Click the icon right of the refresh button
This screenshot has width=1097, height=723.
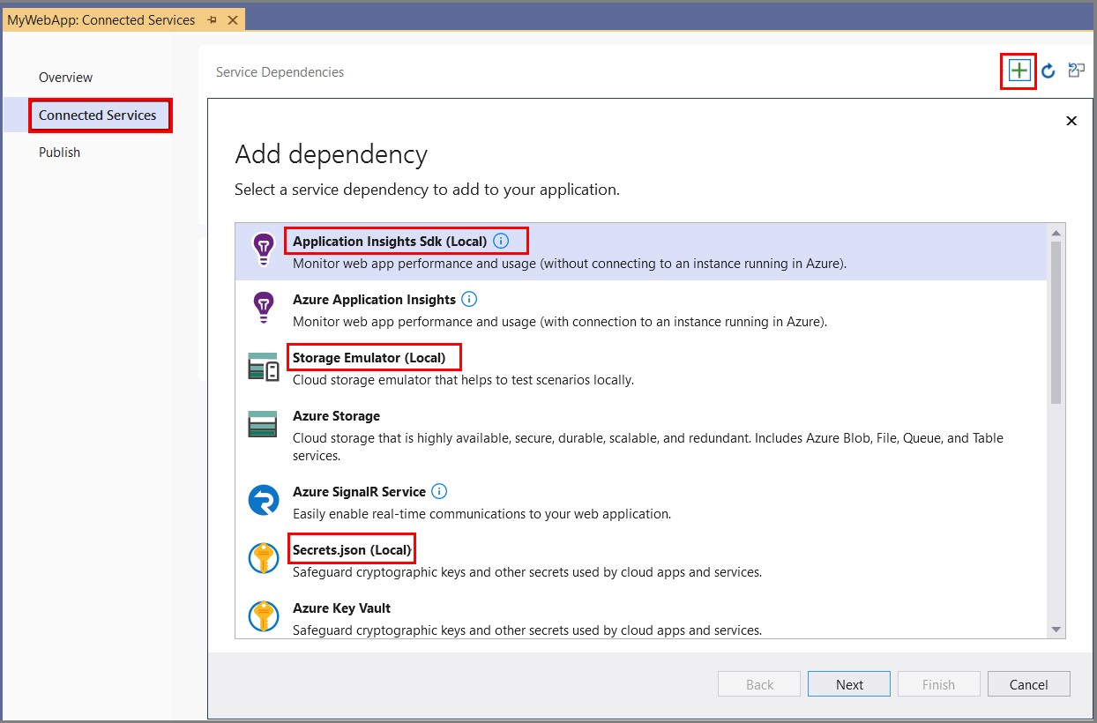click(1076, 71)
